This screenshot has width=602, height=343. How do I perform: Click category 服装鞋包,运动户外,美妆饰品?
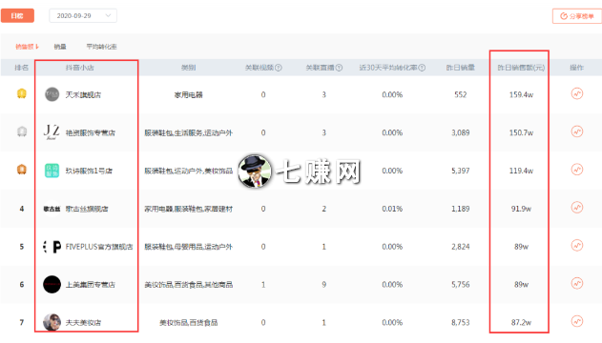[189, 171]
